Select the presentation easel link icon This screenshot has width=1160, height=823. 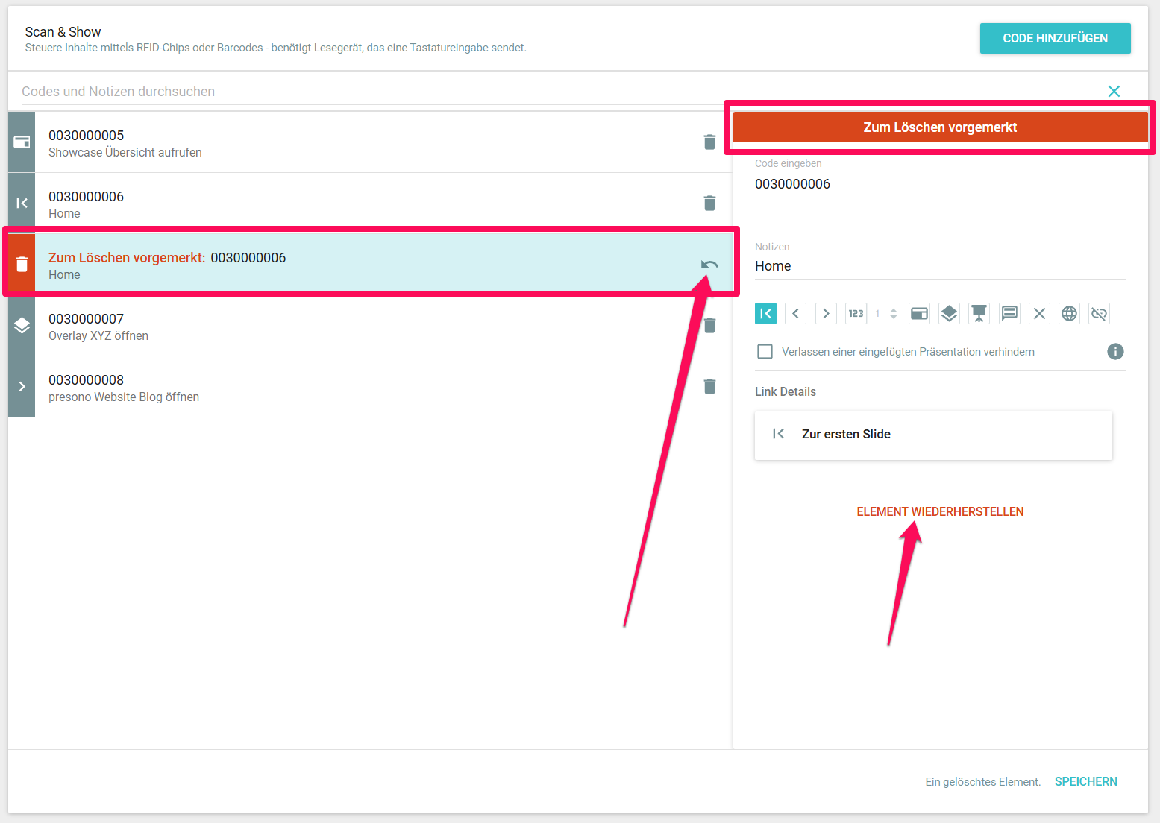tap(979, 314)
